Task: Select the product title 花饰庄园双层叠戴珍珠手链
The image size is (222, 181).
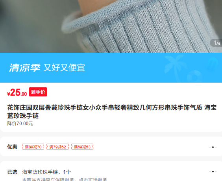Action: click(x=112, y=111)
